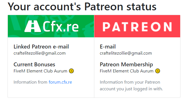Open the forum.cfx.re link
188x107 pixels.
60,82
